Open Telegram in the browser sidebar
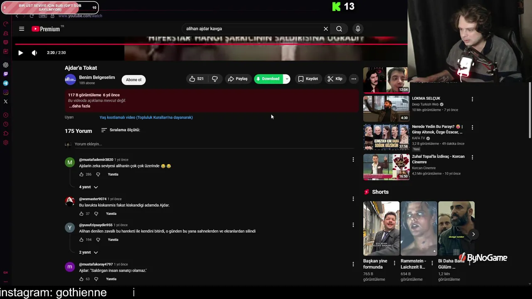The width and height of the screenshot is (532, 299). tap(5, 83)
